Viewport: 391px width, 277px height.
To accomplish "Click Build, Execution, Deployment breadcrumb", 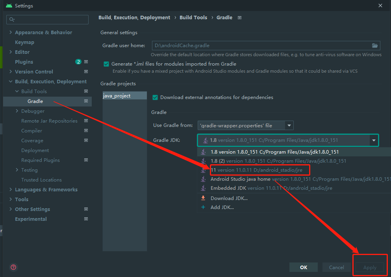I will click(134, 18).
